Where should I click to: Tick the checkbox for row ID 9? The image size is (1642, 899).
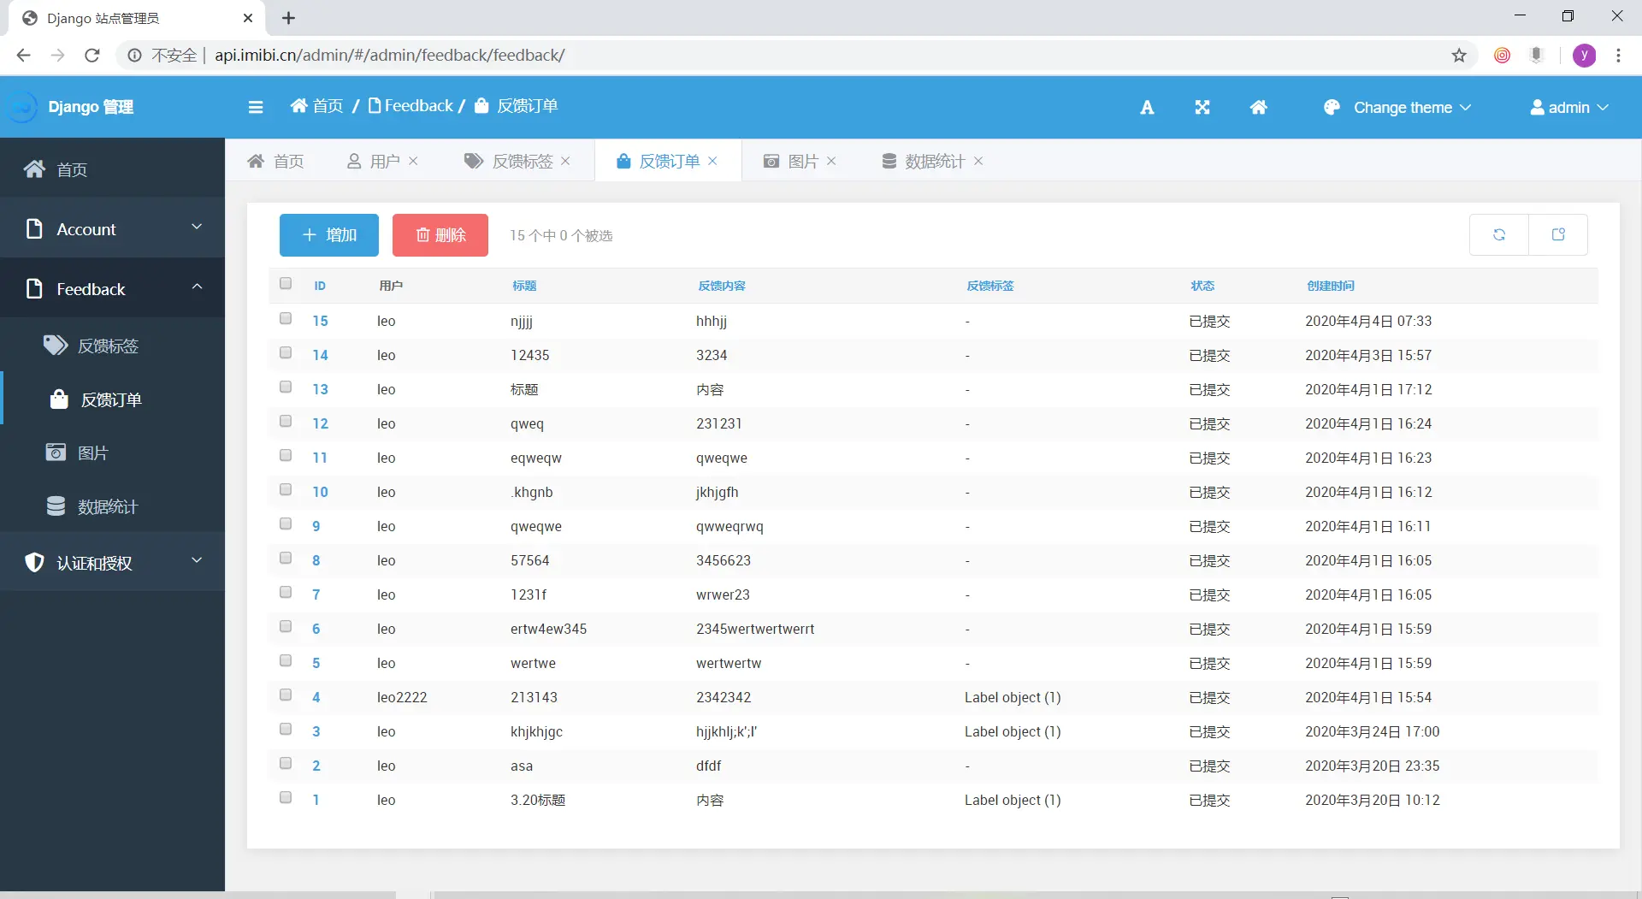tap(286, 524)
